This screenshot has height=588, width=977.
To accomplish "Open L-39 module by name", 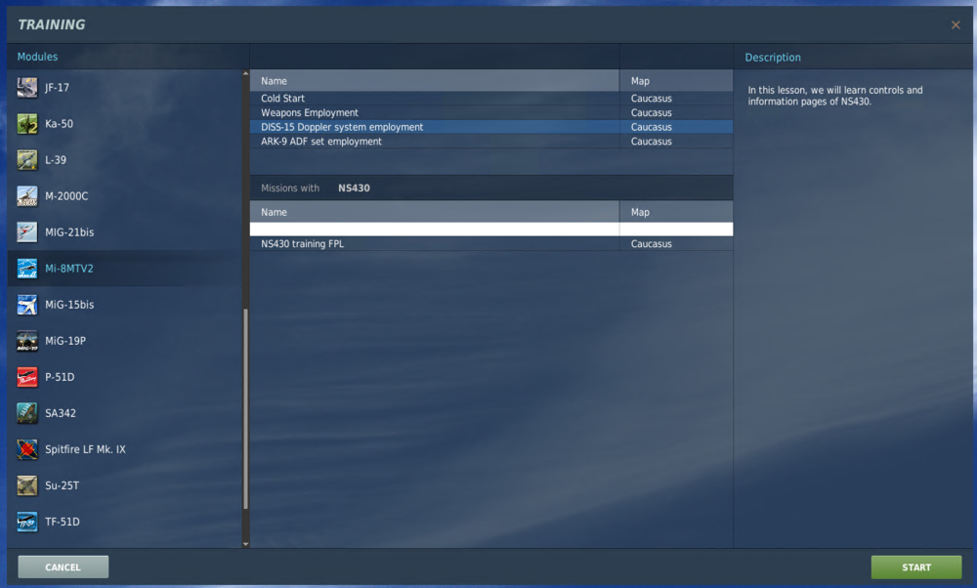I will click(x=56, y=160).
